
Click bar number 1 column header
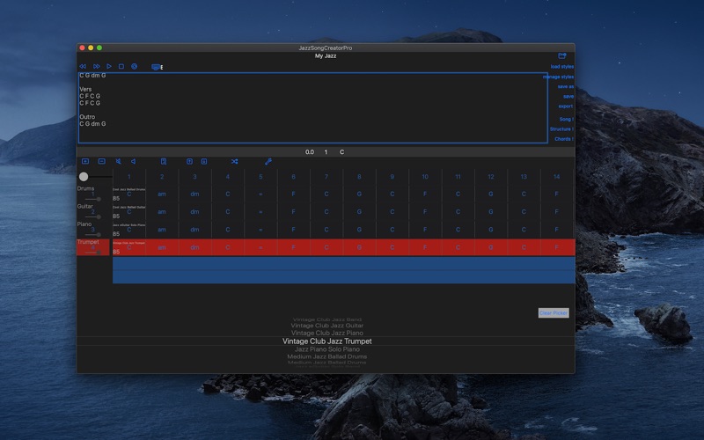click(128, 177)
